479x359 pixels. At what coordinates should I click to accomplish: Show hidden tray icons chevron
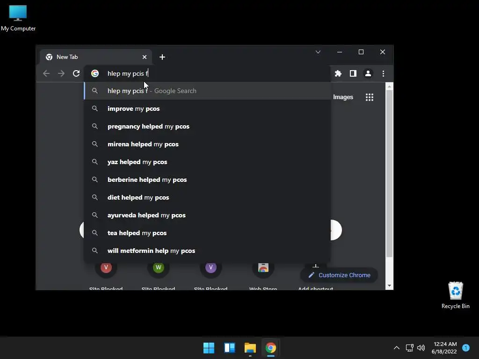pyautogui.click(x=397, y=348)
